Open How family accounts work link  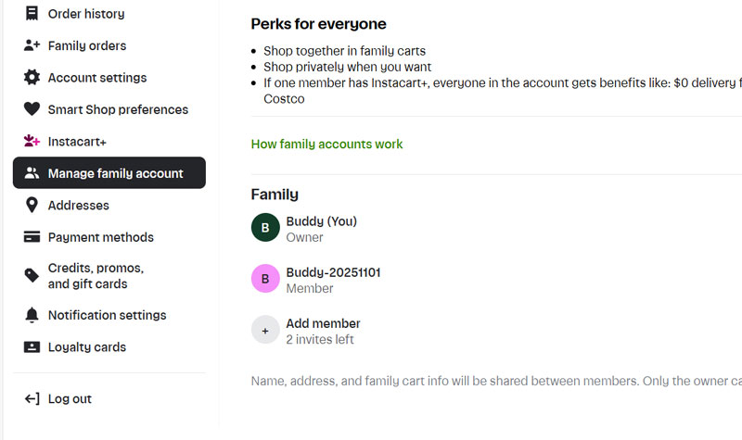[x=326, y=145]
